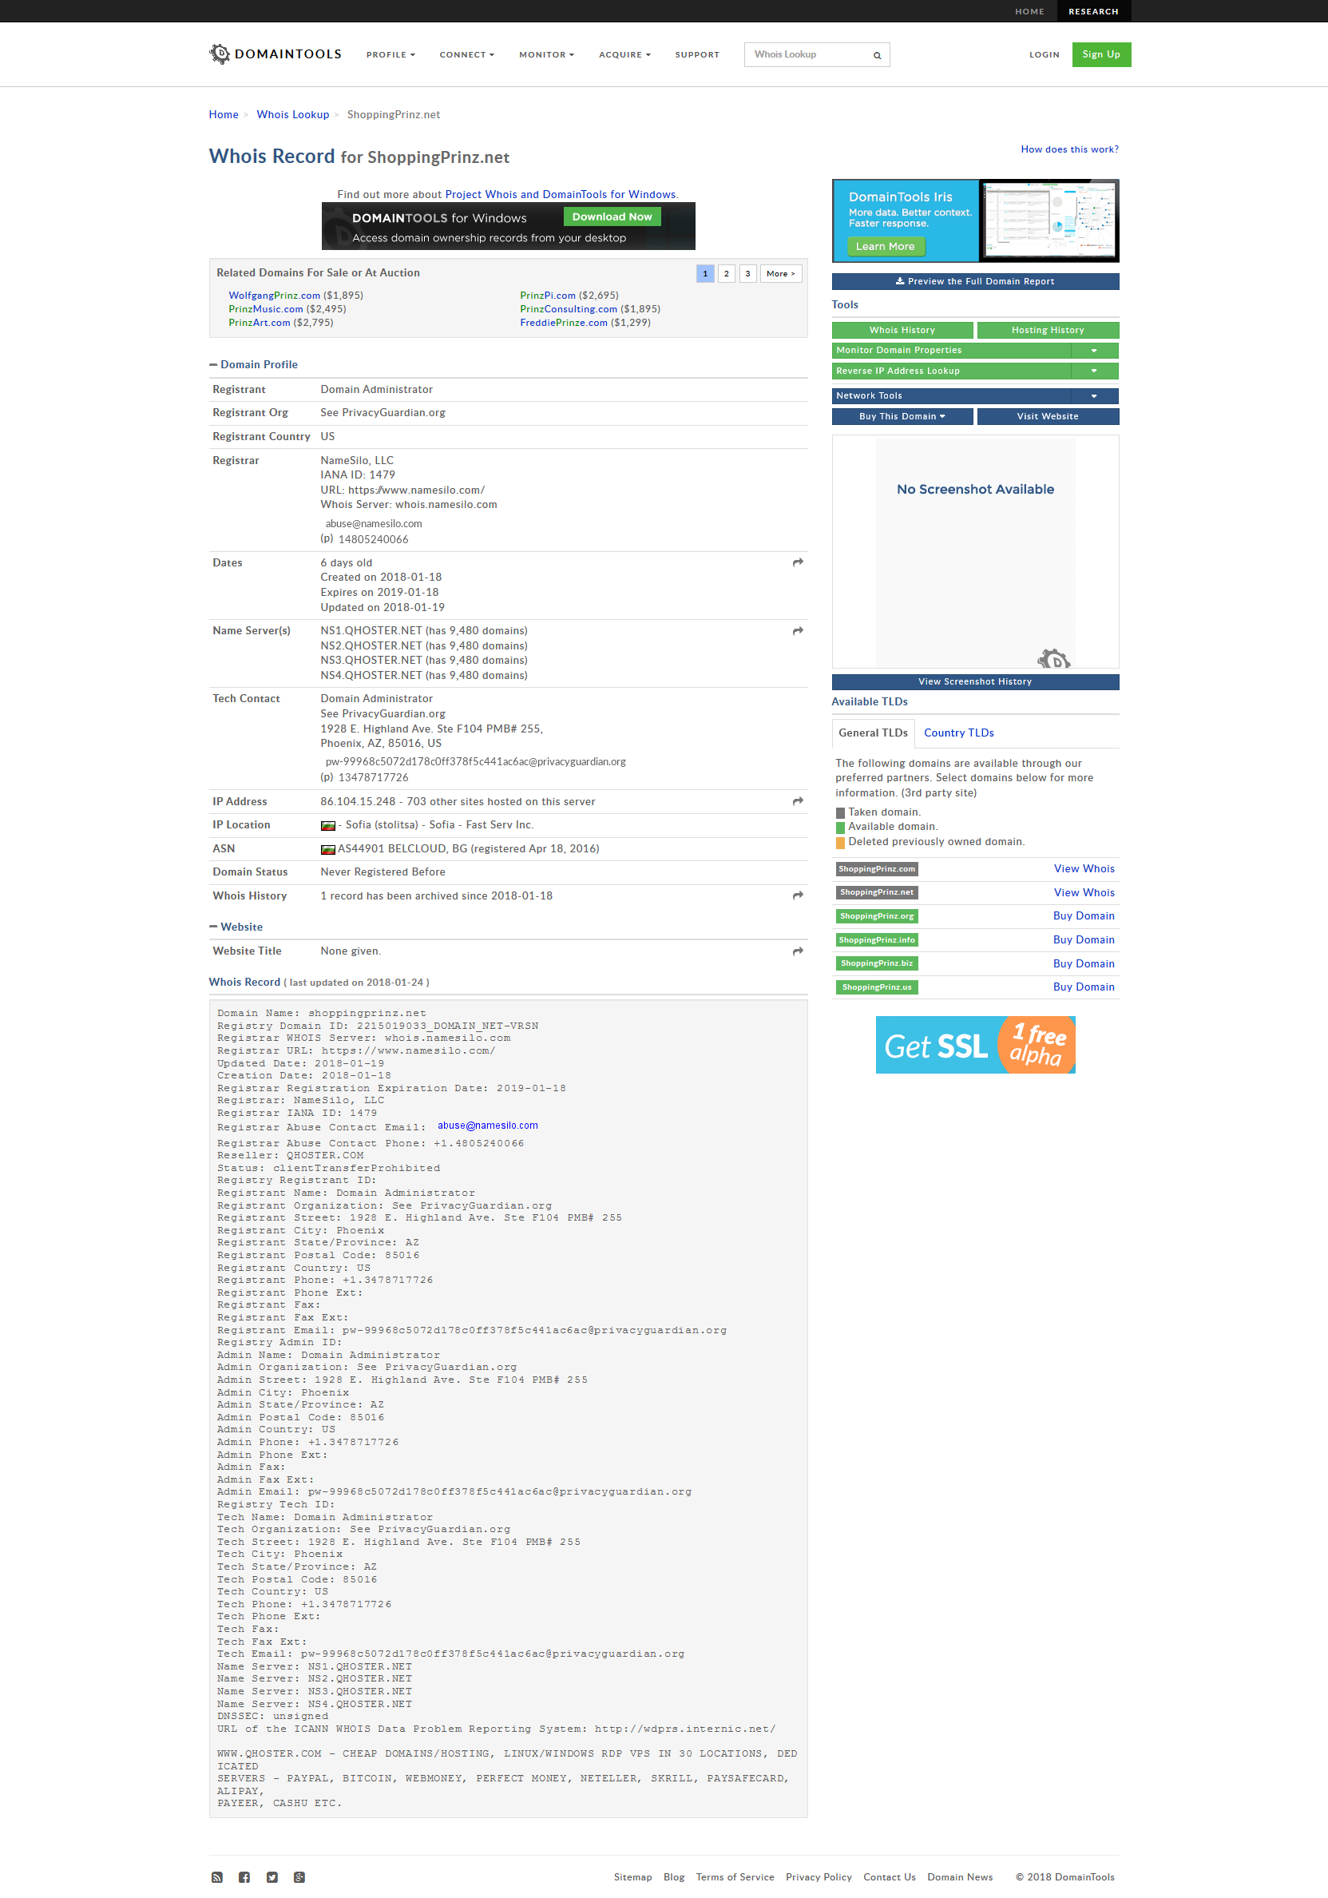Open the Whois History tool button
The height and width of the screenshot is (1898, 1328).
point(902,331)
